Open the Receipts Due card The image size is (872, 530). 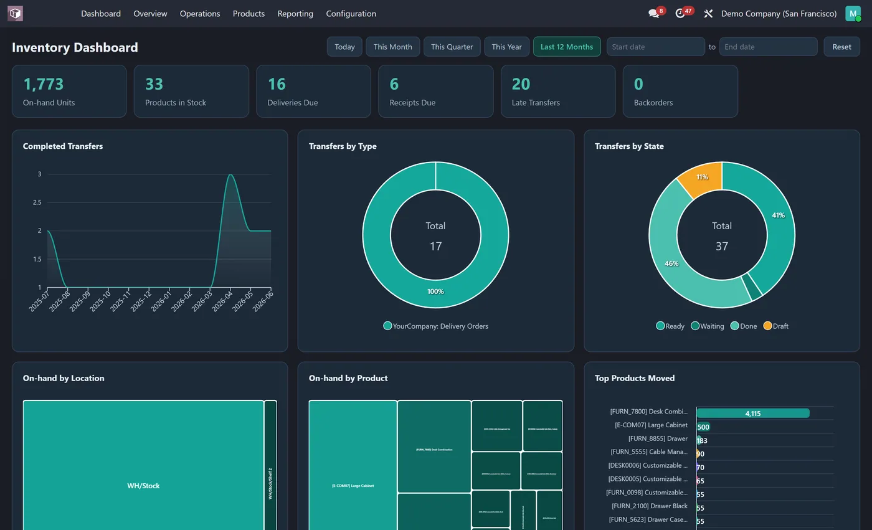click(435, 91)
